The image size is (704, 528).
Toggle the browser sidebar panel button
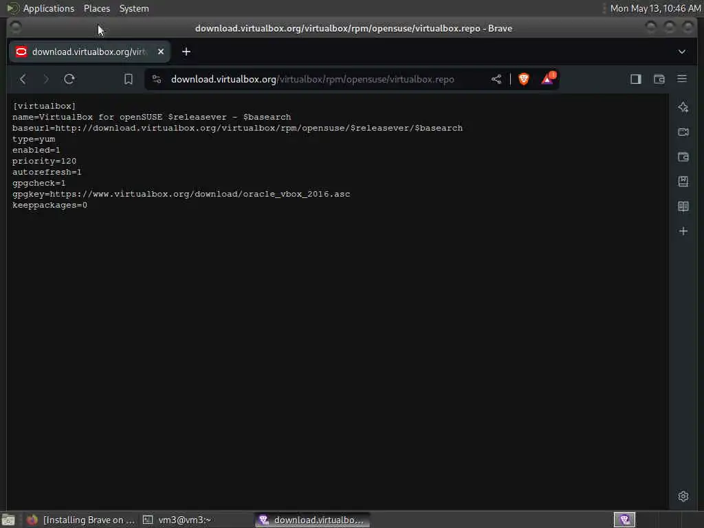click(636, 80)
